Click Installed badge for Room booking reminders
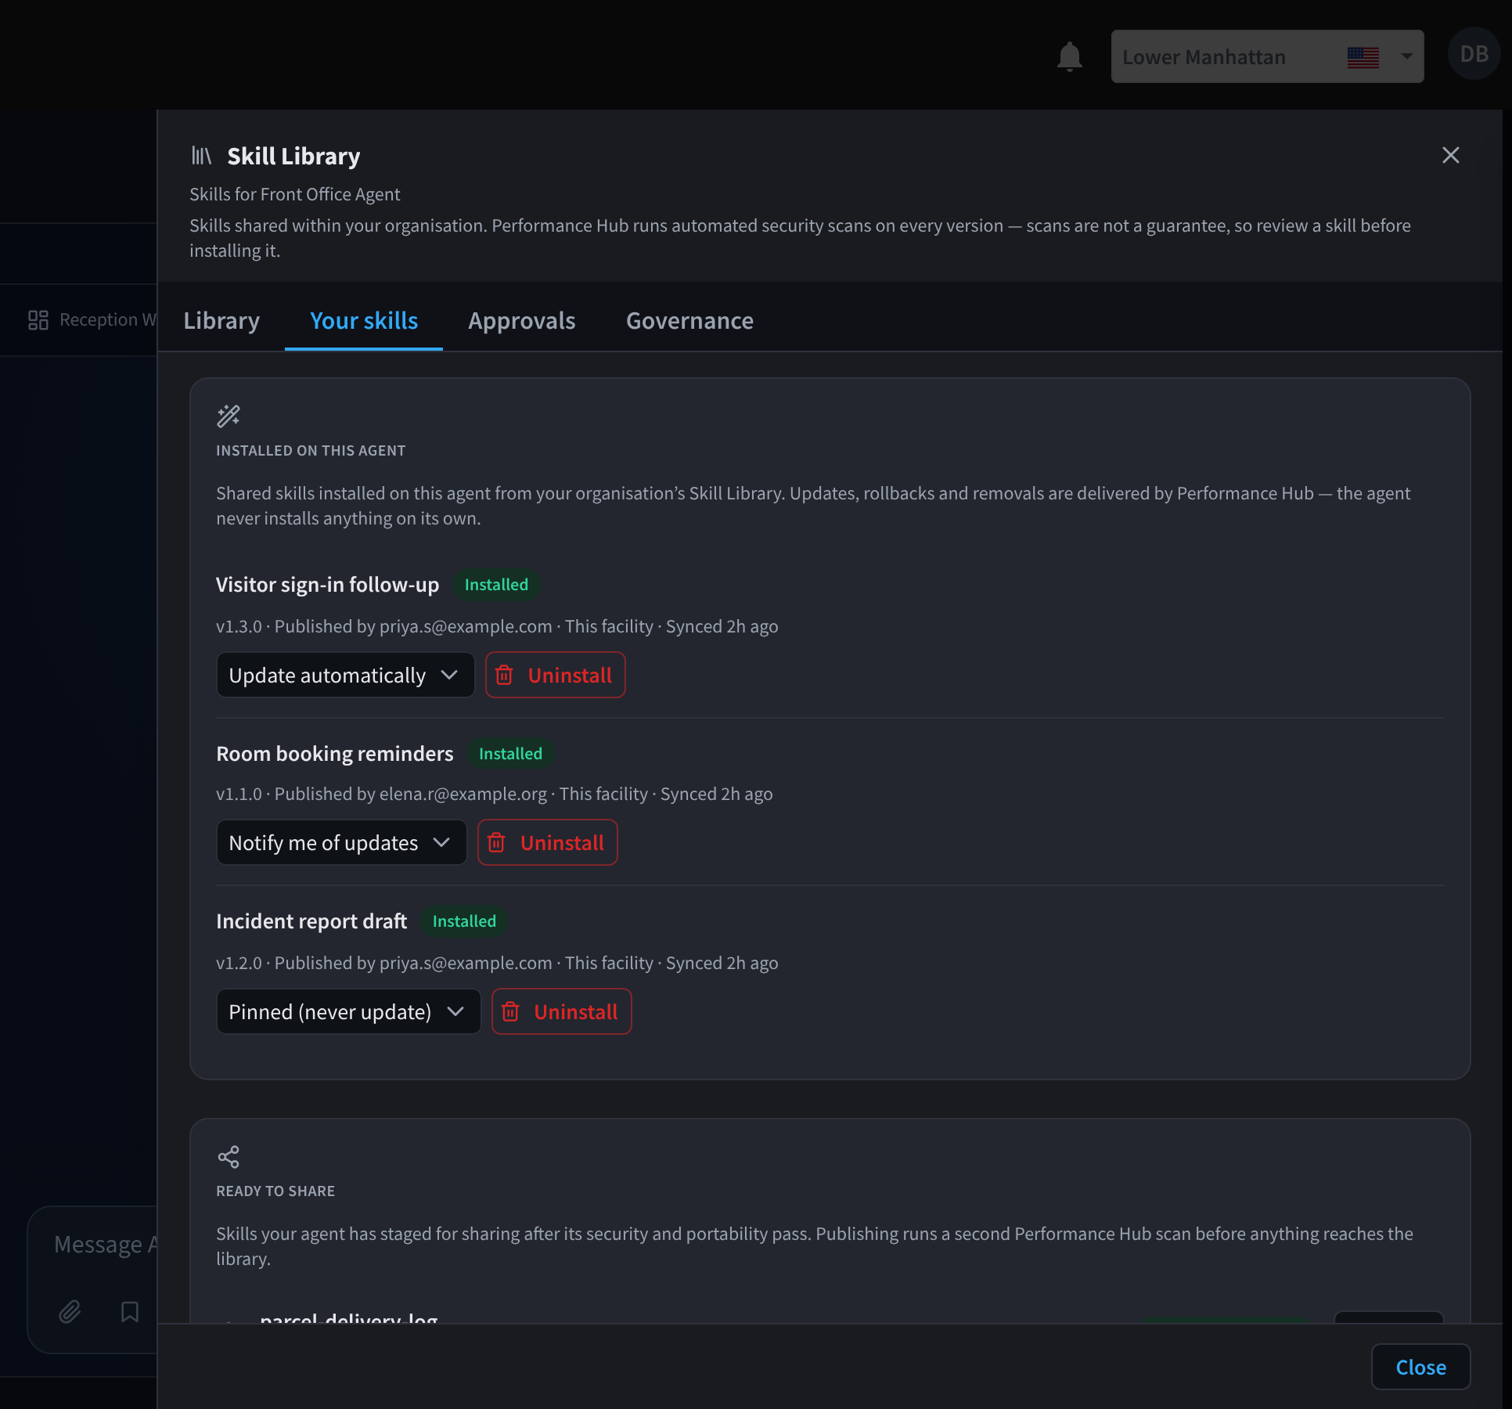Viewport: 1512px width, 1409px height. 510,754
